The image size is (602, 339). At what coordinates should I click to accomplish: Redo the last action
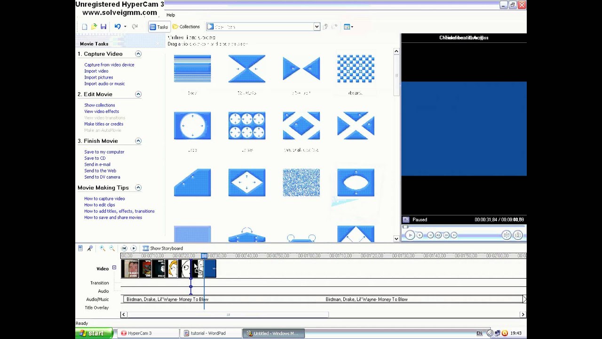point(135,27)
